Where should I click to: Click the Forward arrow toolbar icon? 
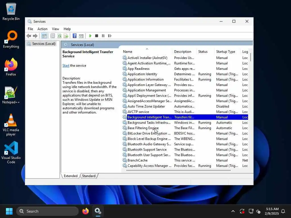[35, 36]
